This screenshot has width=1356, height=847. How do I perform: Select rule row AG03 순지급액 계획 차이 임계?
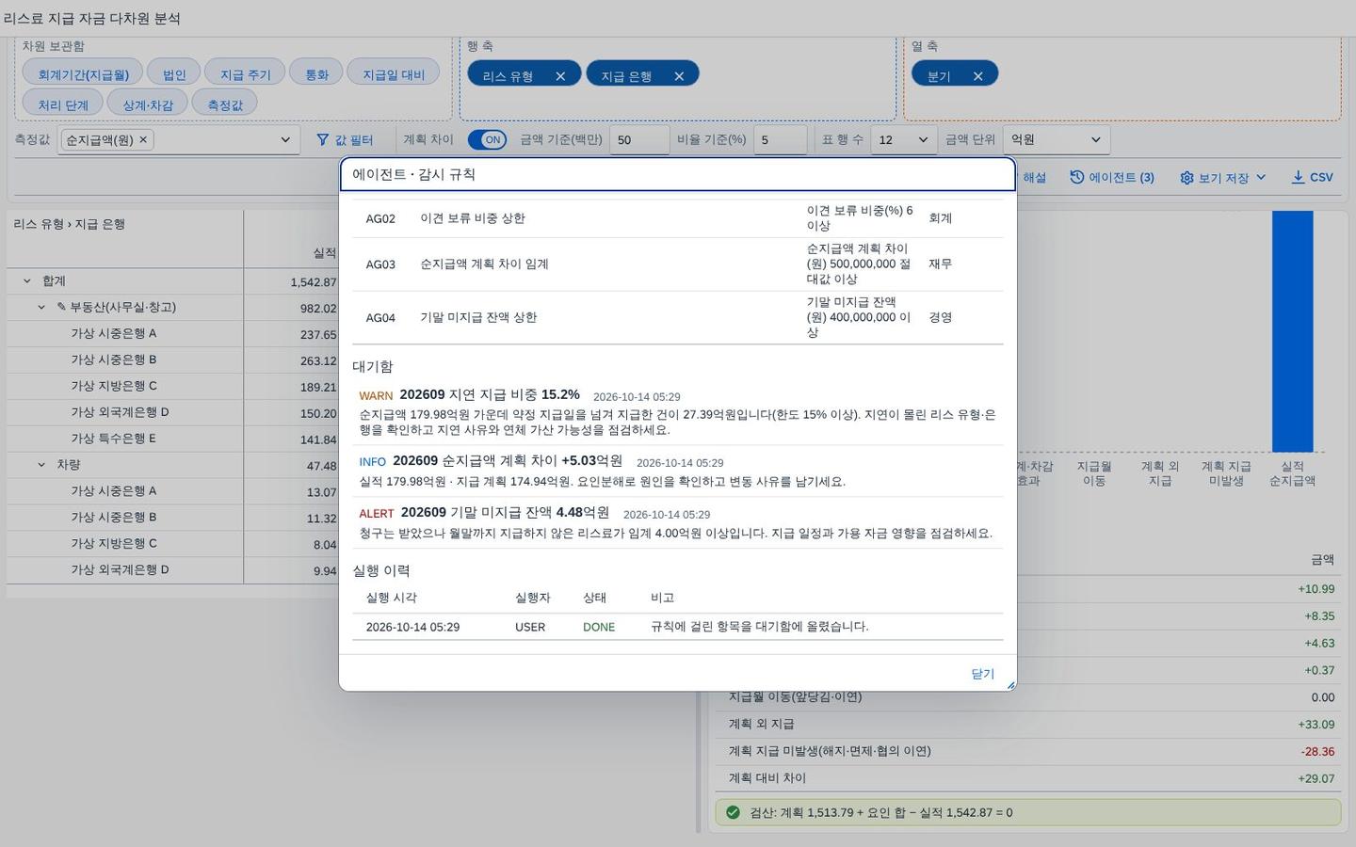tap(677, 264)
